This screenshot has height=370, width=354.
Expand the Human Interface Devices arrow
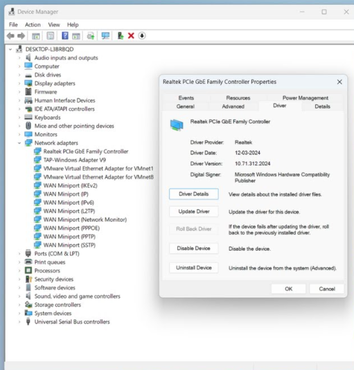tap(19, 100)
